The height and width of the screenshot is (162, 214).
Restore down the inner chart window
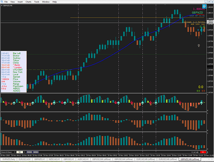point(209,2)
